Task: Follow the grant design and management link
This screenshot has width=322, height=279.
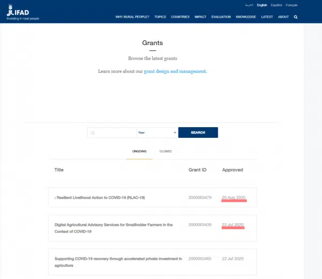Action: [175, 71]
